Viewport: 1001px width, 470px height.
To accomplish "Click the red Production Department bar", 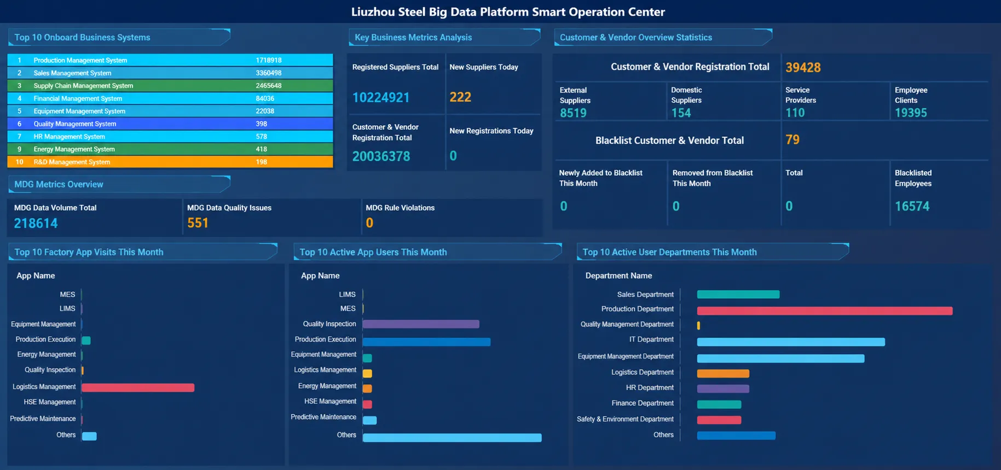I will (825, 311).
